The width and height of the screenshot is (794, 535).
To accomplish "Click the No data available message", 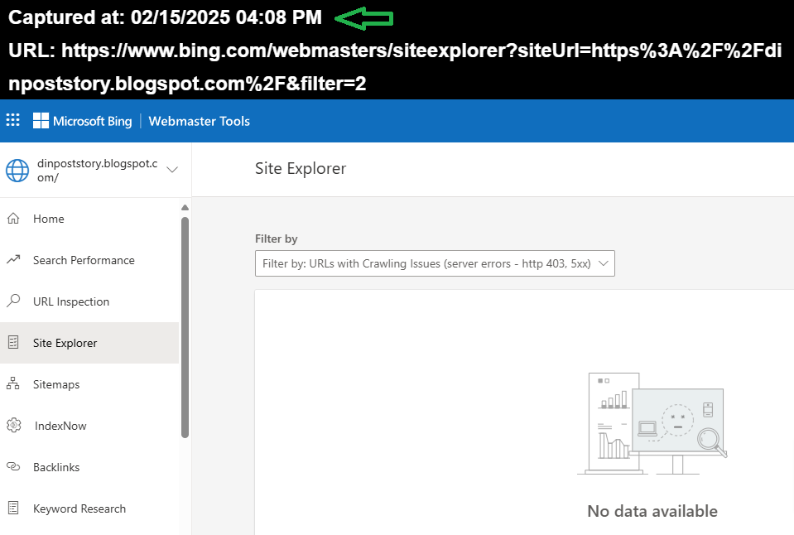I will click(x=652, y=511).
